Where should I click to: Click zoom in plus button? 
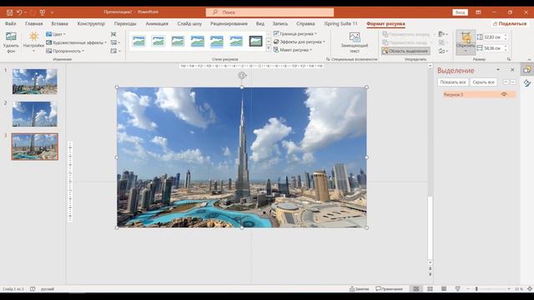click(509, 289)
